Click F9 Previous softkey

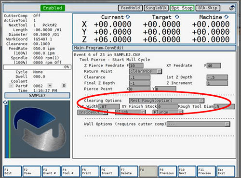pyautogui.click(x=168, y=171)
